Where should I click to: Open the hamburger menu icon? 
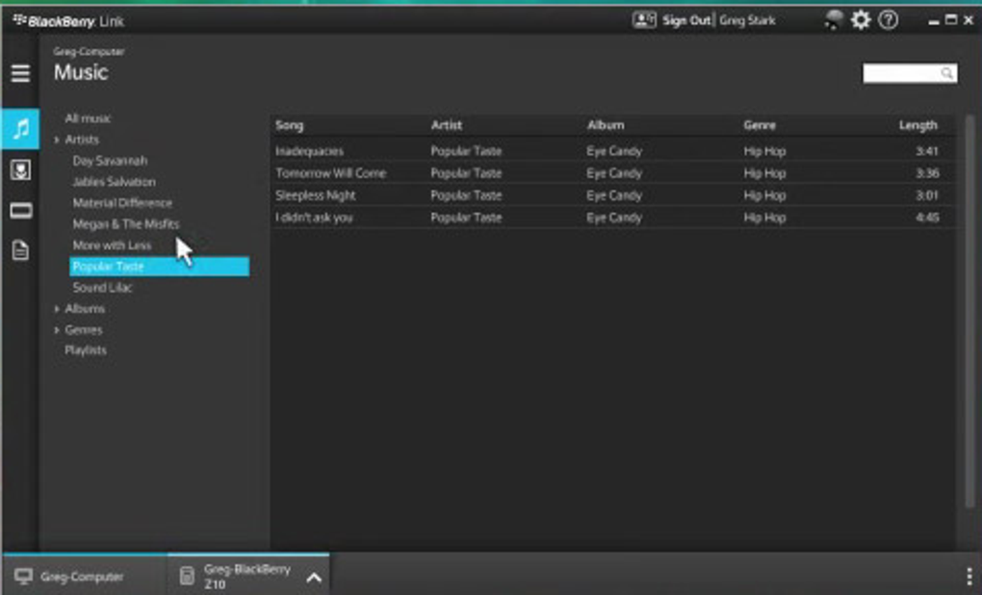pyautogui.click(x=20, y=73)
